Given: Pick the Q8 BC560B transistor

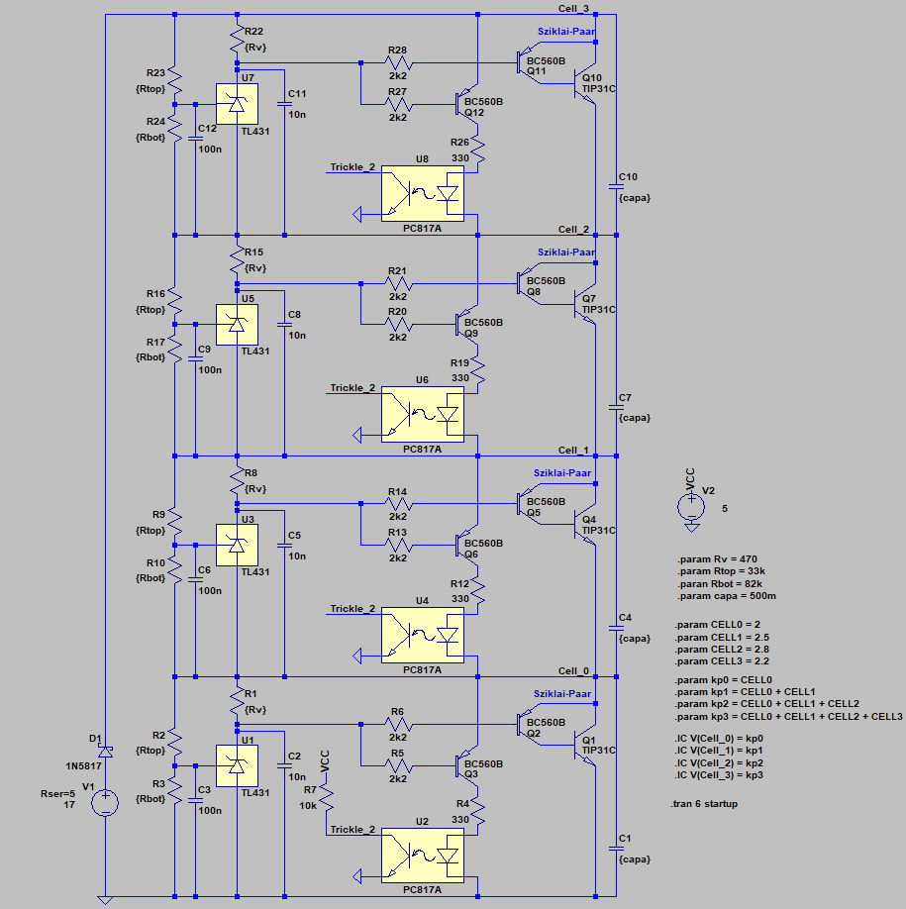Looking at the screenshot, I should [529, 283].
